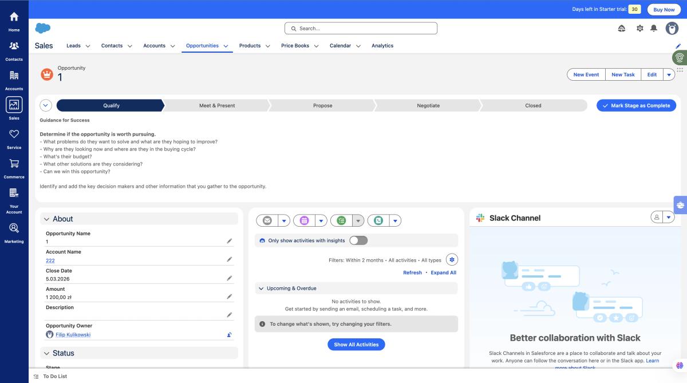The width and height of the screenshot is (687, 383).
Task: Collapse the About section
Action: click(47, 219)
